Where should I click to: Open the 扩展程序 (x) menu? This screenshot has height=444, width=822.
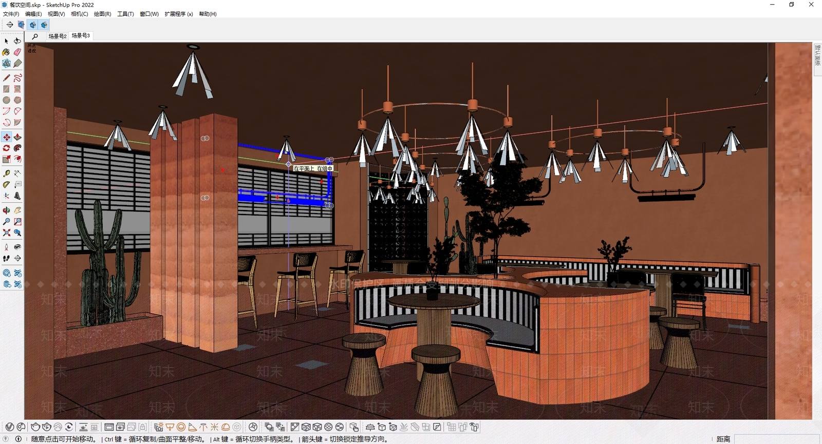click(179, 14)
